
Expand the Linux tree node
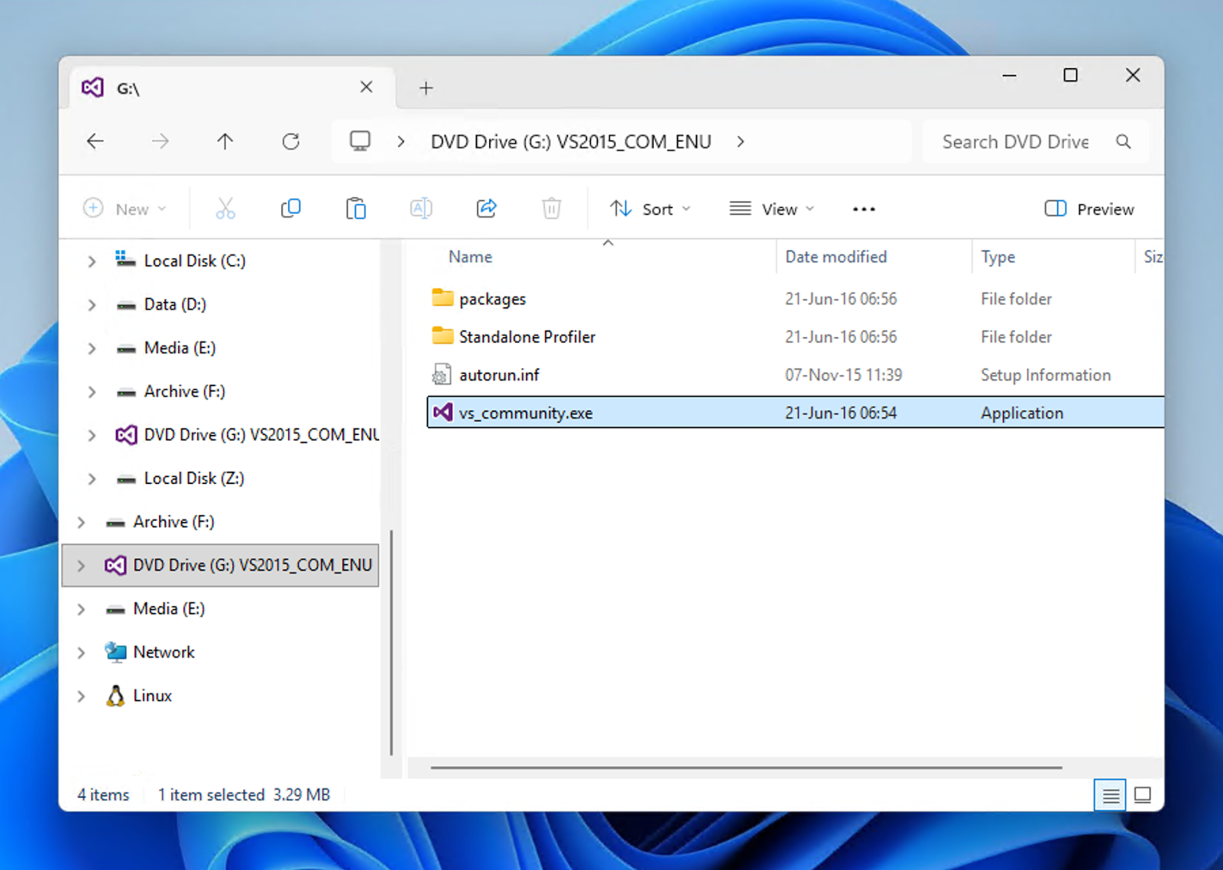click(81, 696)
